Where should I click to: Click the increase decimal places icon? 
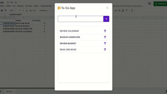click(x=30, y=10)
